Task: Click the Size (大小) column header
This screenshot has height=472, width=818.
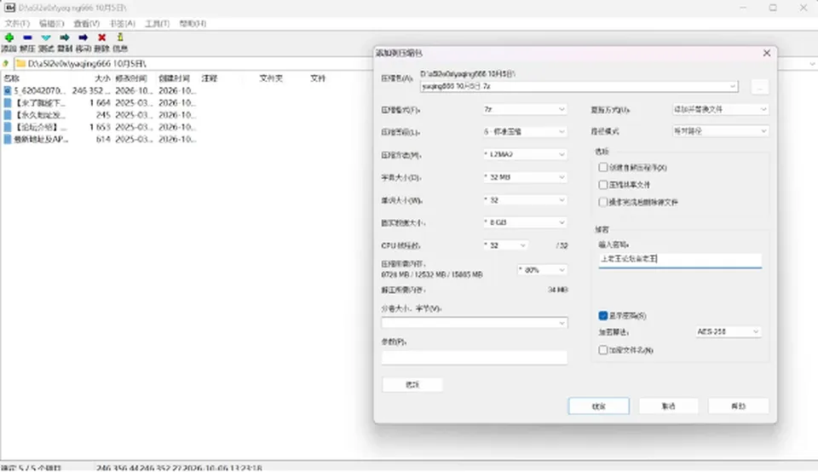Action: (x=103, y=78)
